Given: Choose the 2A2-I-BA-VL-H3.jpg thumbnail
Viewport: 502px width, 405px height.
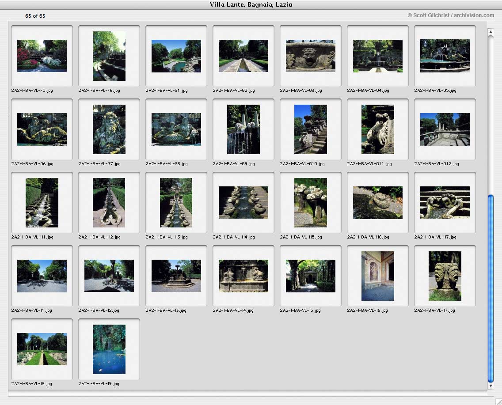Looking at the screenshot, I should (176, 202).
